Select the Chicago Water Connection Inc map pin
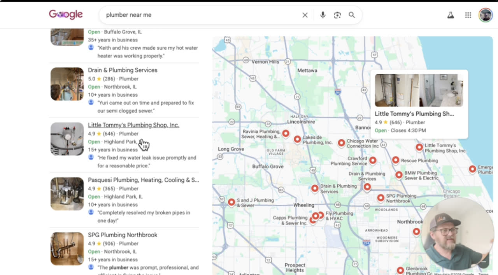The image size is (498, 275). (341, 143)
